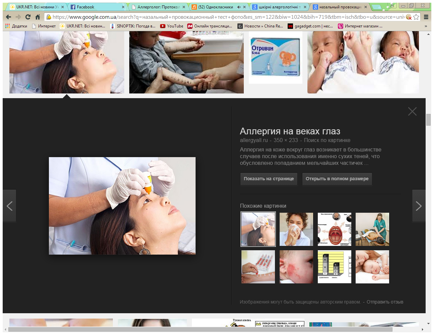Open the SINOPTIK weather bookmark
The height and width of the screenshot is (335, 434).
tap(133, 26)
